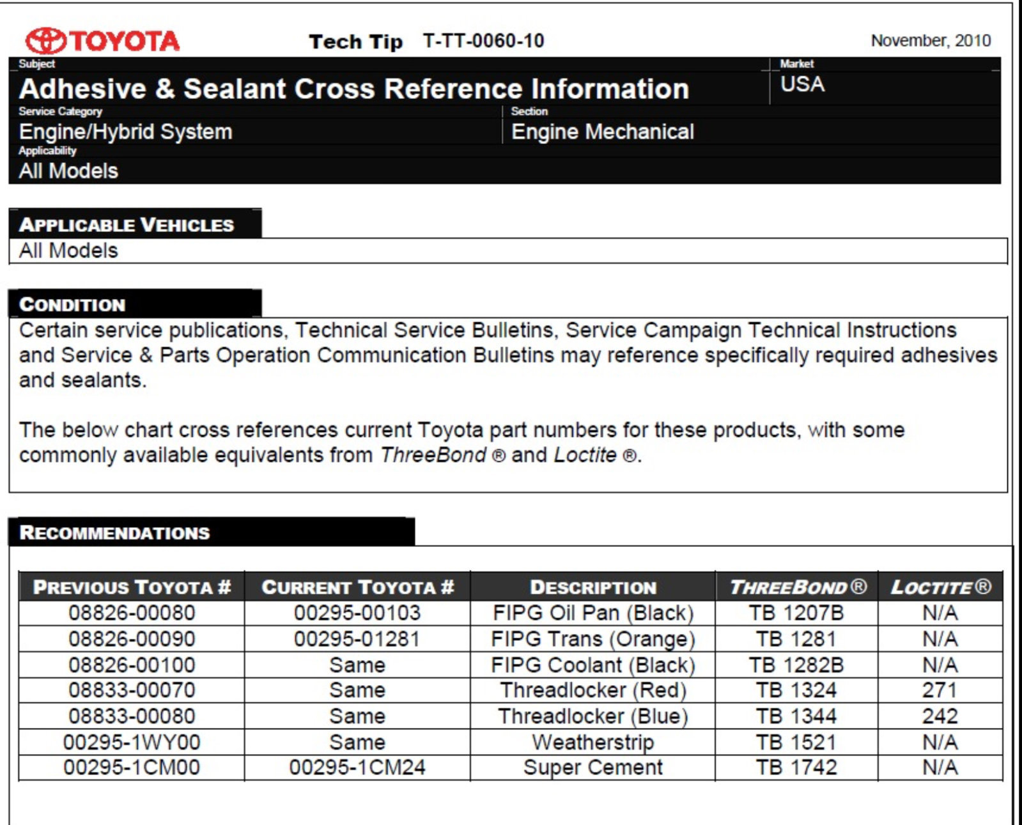The height and width of the screenshot is (825, 1022).
Task: Click 'FIPG Oil Pan (Black)' description
Action: [593, 613]
